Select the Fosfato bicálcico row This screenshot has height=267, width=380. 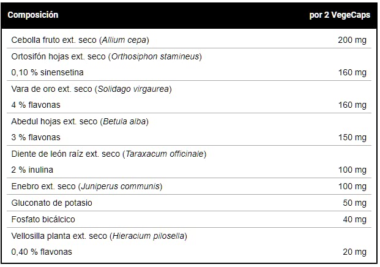pyautogui.click(x=44, y=219)
